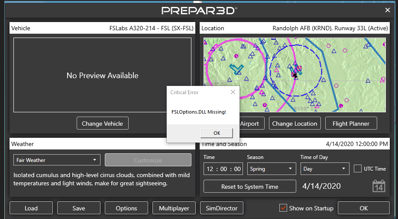Click Reset to System Time
The width and height of the screenshot is (398, 219).
(250, 187)
